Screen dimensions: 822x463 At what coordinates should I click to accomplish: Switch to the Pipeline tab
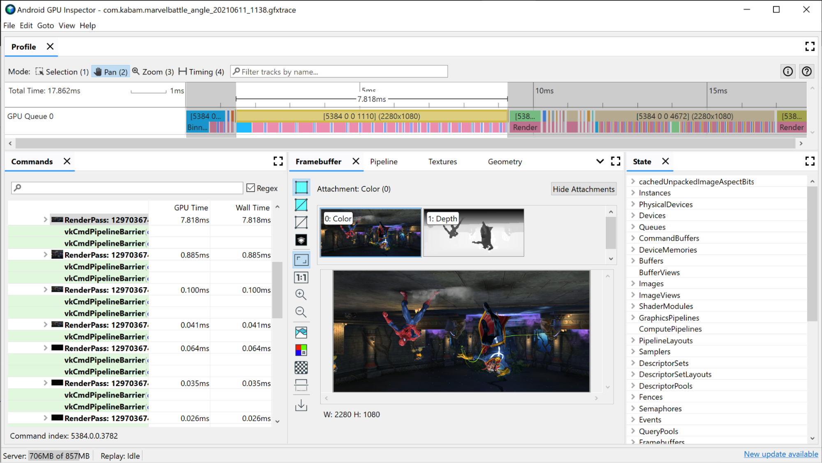pos(383,161)
